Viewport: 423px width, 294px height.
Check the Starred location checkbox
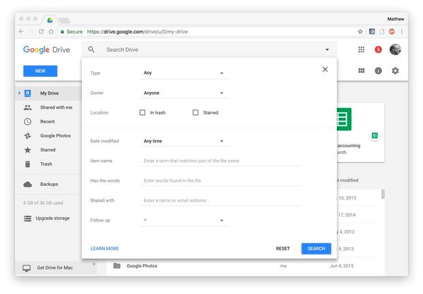(x=195, y=112)
